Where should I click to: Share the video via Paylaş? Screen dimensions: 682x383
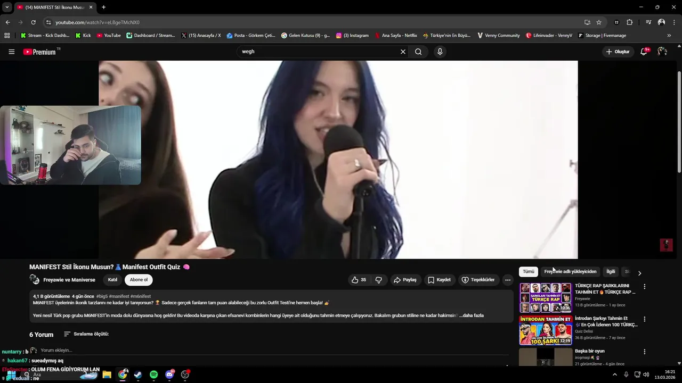click(x=405, y=280)
